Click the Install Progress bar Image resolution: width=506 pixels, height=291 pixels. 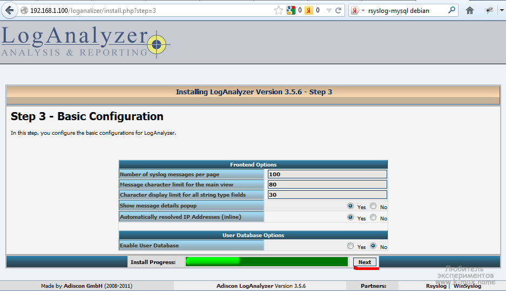tap(267, 262)
